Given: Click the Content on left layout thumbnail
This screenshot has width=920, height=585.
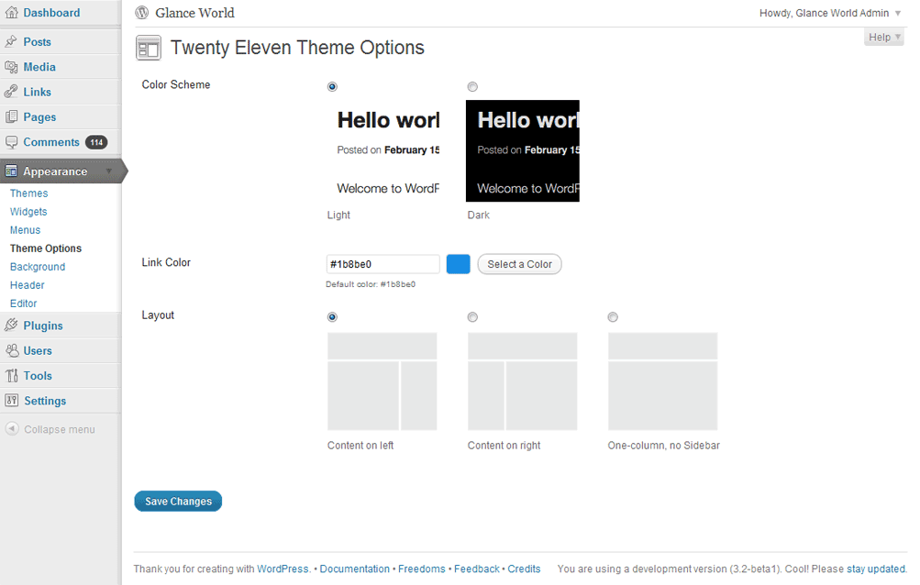Looking at the screenshot, I should click(x=382, y=381).
